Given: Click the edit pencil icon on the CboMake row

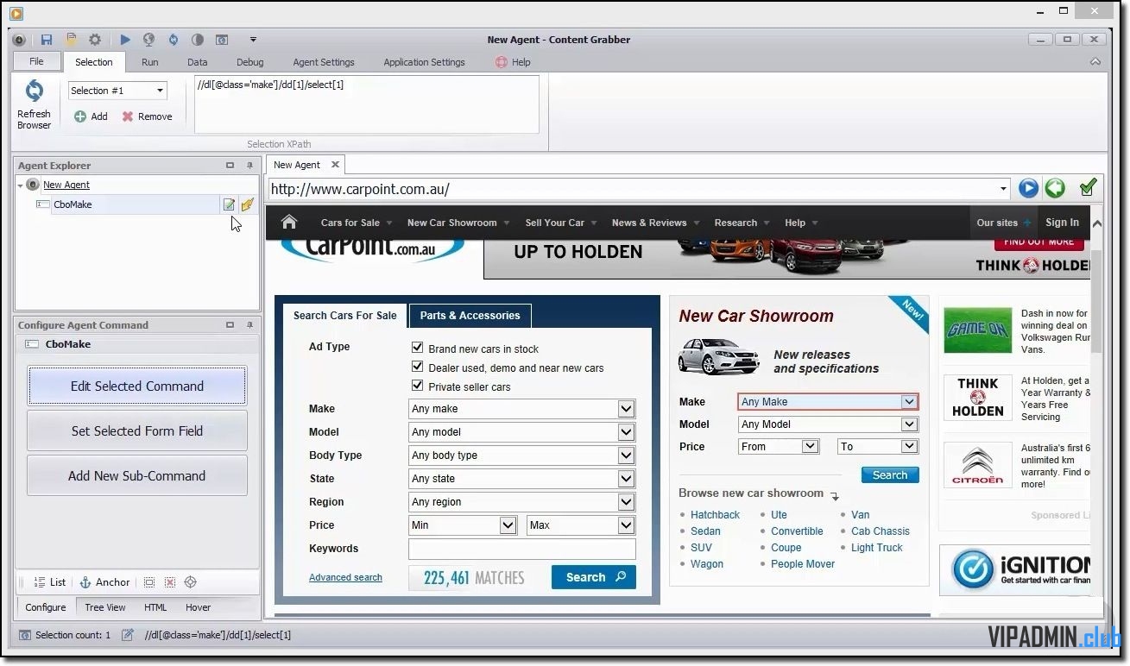Looking at the screenshot, I should tap(229, 204).
